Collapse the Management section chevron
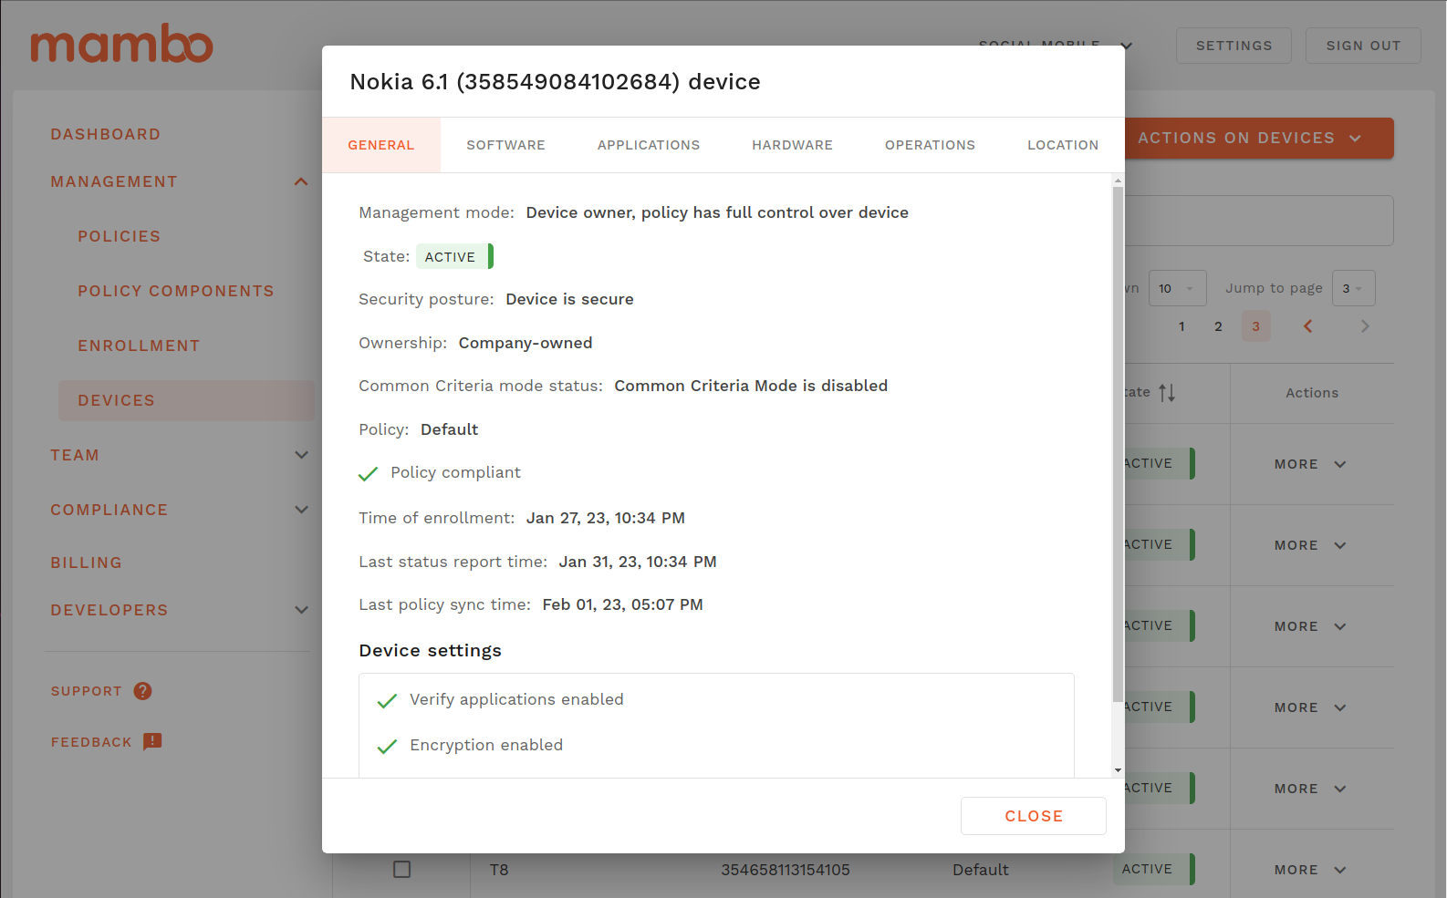The height and width of the screenshot is (898, 1447). click(301, 181)
